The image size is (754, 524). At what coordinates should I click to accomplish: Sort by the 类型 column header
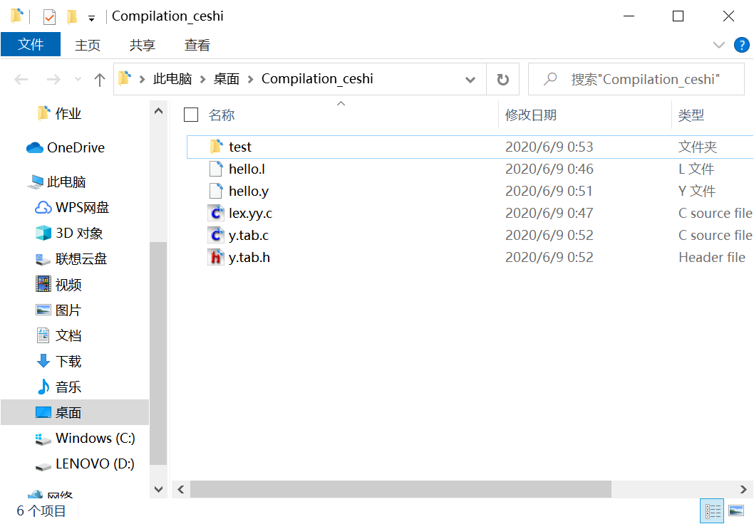691,115
